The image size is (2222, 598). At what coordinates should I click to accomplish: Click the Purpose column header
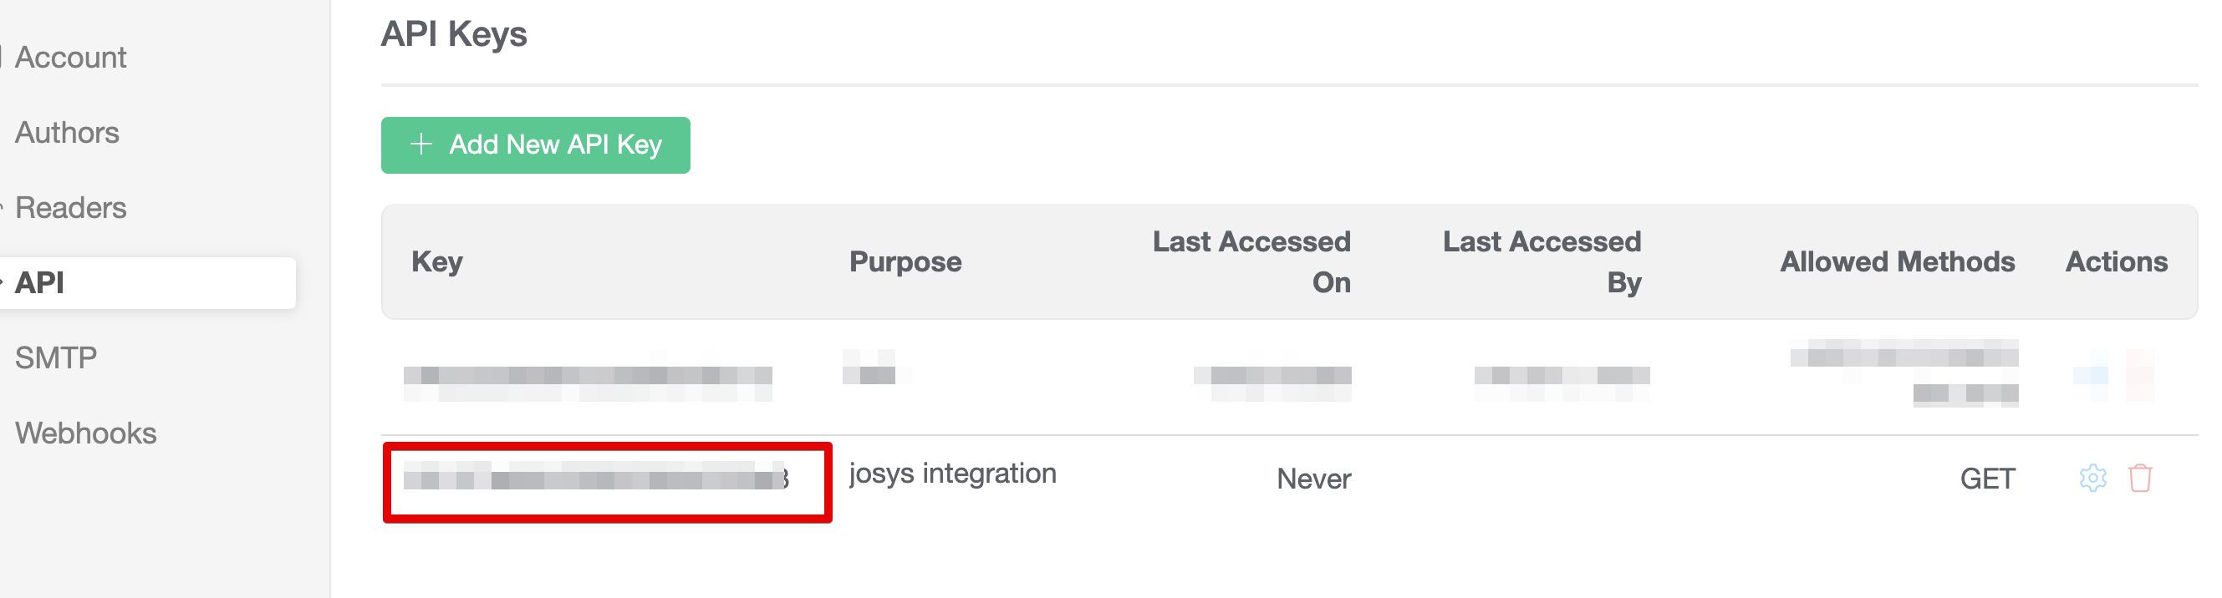pyautogui.click(x=905, y=261)
